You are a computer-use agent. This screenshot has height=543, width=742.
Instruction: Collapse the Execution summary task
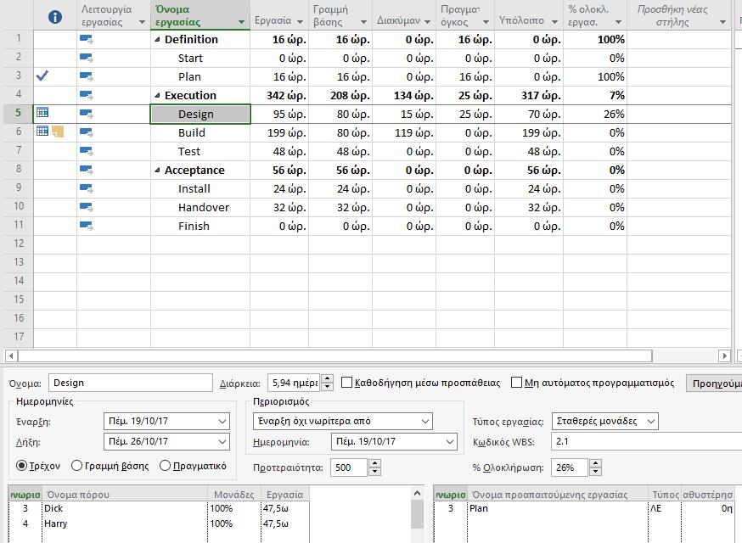pos(158,96)
